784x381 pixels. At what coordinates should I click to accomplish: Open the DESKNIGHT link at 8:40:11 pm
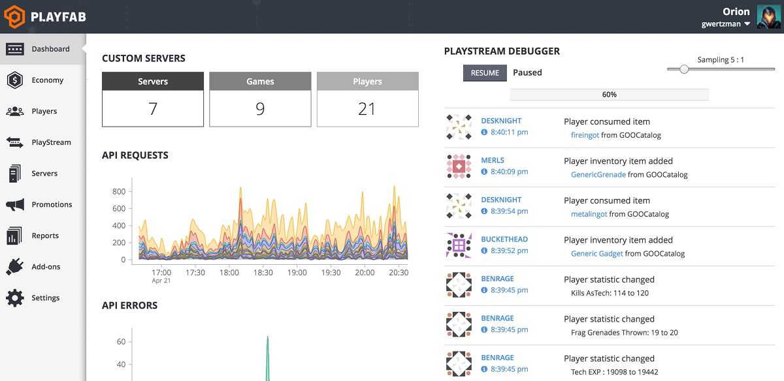[x=501, y=121]
